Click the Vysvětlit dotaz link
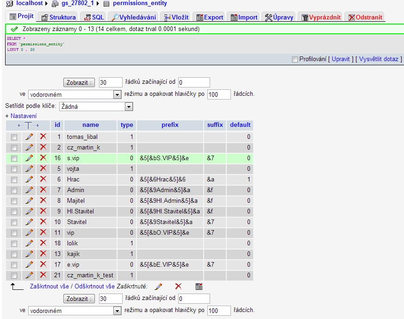Screen dimensions: 404x319 pos(379,59)
